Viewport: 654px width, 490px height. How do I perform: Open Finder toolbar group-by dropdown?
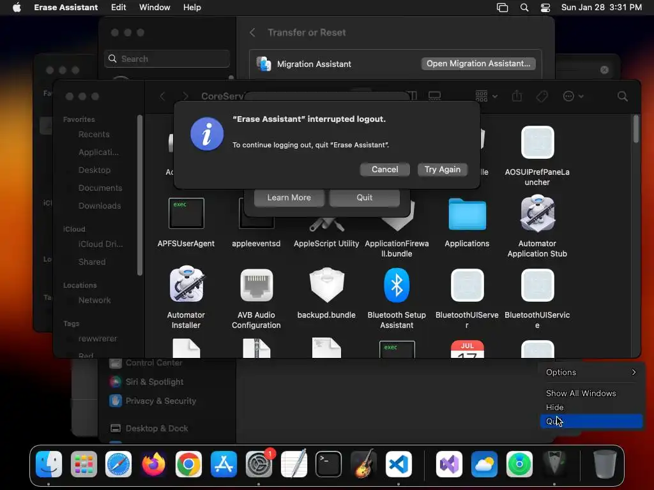[x=486, y=96]
